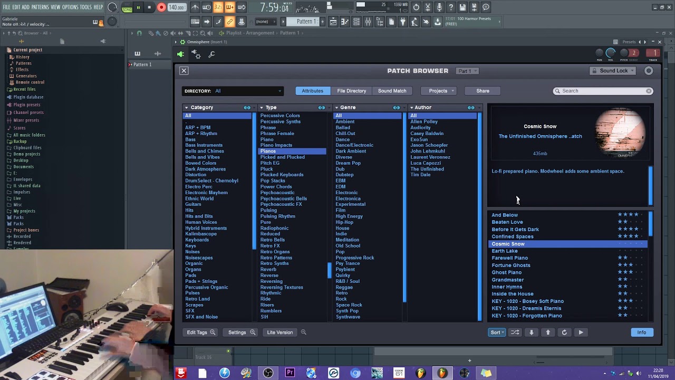Click the Lite Version button
The width and height of the screenshot is (675, 380).
[x=280, y=332]
